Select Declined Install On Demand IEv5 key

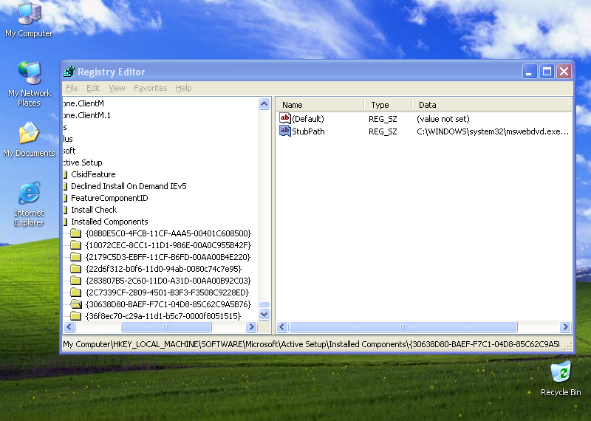(x=129, y=186)
